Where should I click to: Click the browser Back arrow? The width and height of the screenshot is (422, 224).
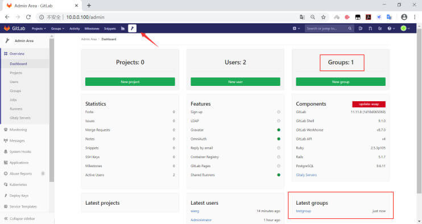point(7,17)
